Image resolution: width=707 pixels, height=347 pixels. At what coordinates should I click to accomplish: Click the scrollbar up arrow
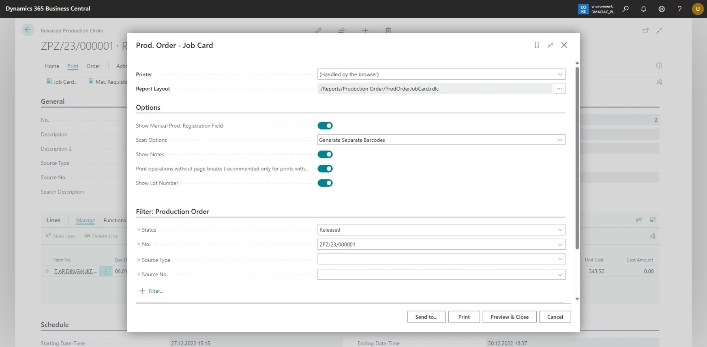coord(577,63)
